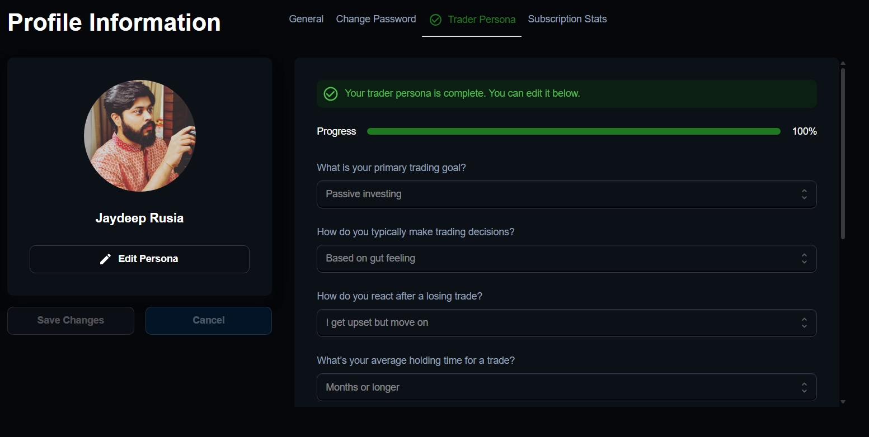Expand the 'I get upset but move on' dropdown
This screenshot has width=869, height=437.
(566, 323)
